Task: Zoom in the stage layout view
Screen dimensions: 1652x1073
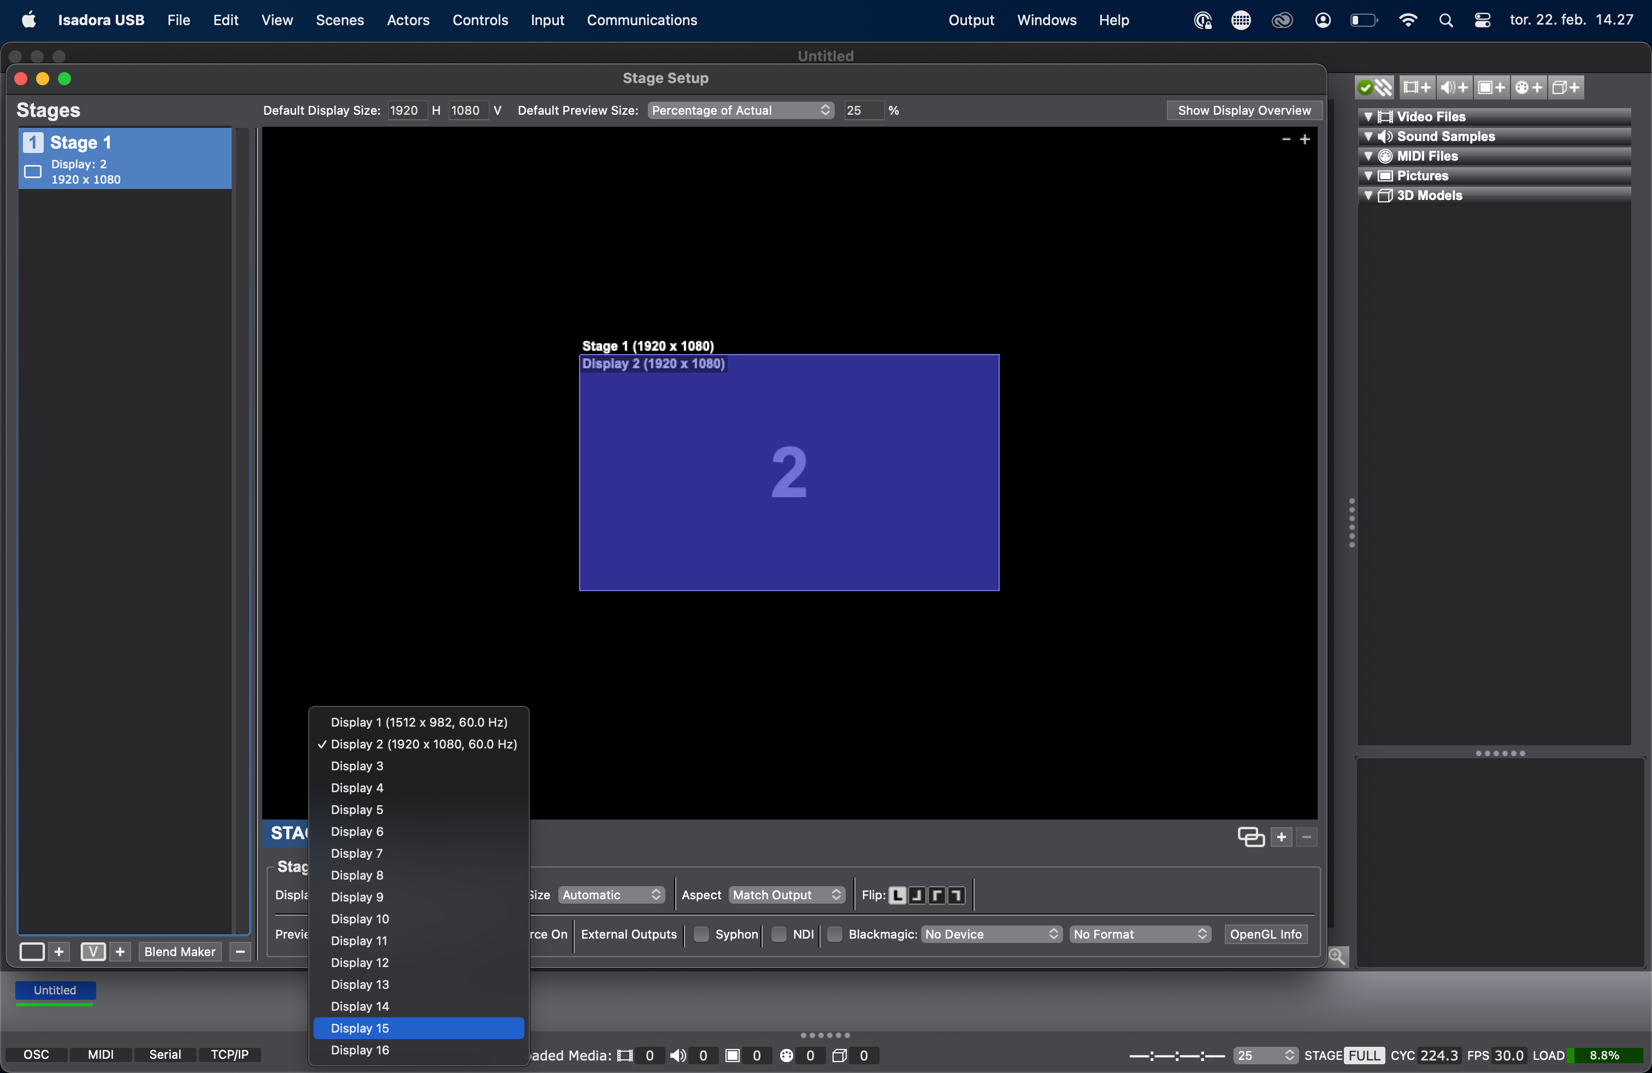Action: (x=1305, y=139)
